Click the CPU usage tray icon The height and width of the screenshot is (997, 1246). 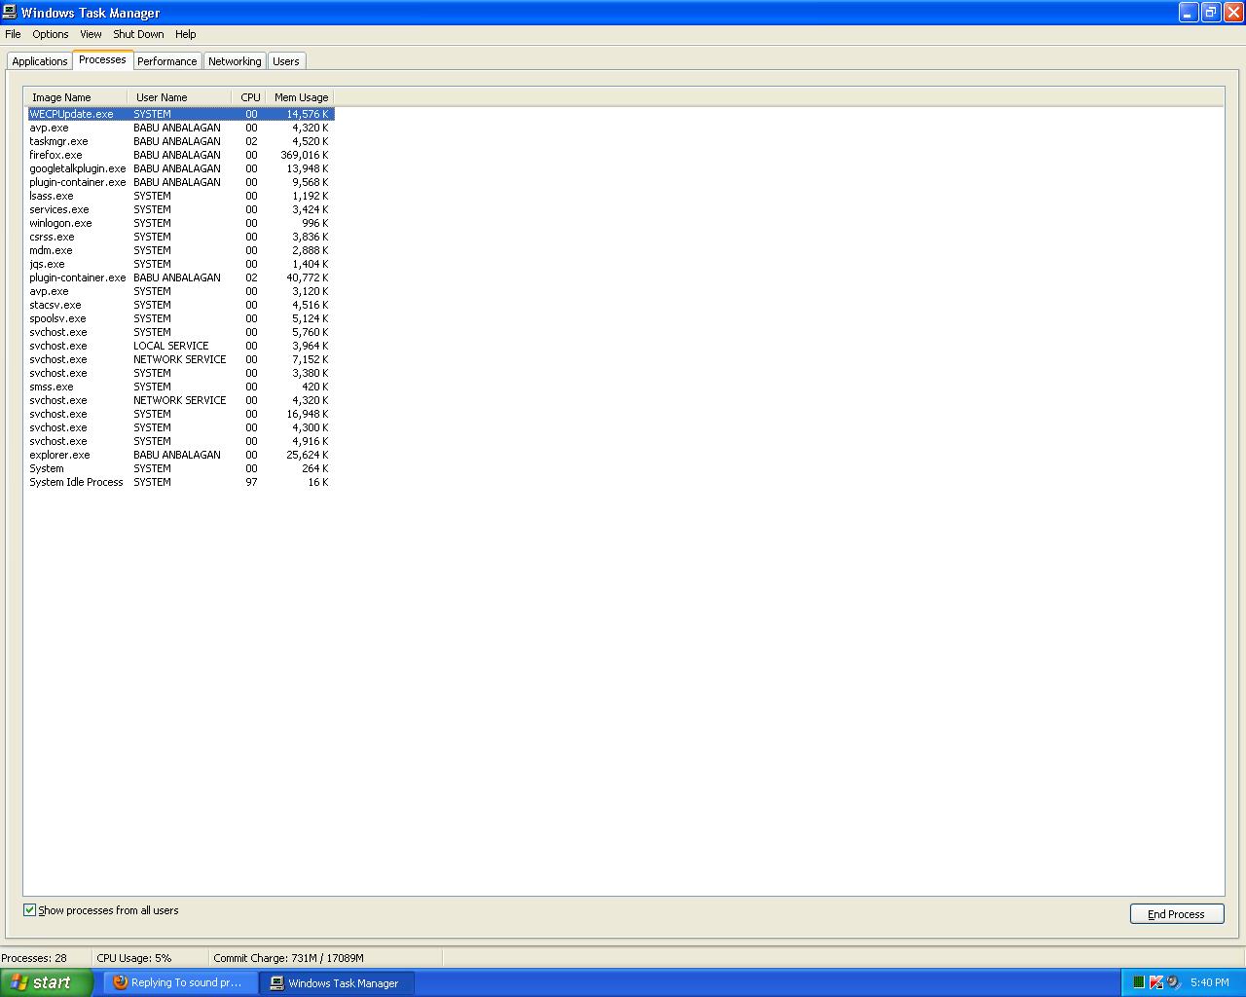pos(1138,982)
